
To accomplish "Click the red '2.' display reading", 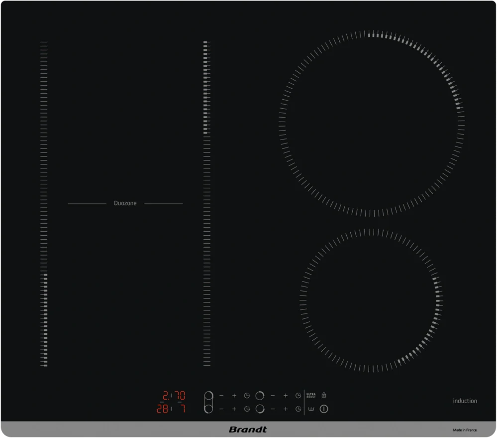I will [x=166, y=396].
